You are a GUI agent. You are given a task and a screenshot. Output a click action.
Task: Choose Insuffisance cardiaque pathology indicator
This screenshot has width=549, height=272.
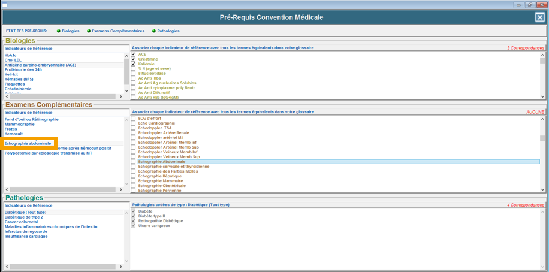click(x=27, y=237)
